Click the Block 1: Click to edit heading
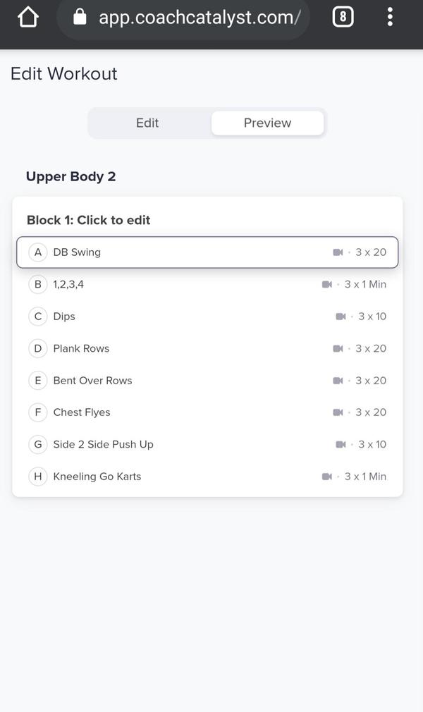The height and width of the screenshot is (712, 423). click(x=89, y=220)
